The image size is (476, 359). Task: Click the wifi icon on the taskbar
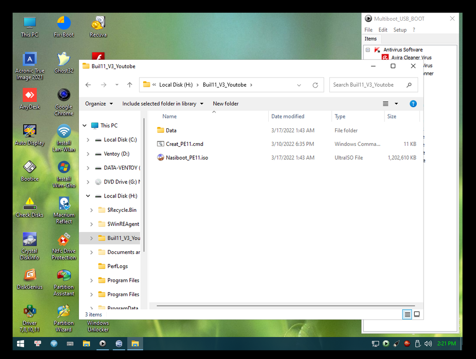pyautogui.click(x=54, y=343)
